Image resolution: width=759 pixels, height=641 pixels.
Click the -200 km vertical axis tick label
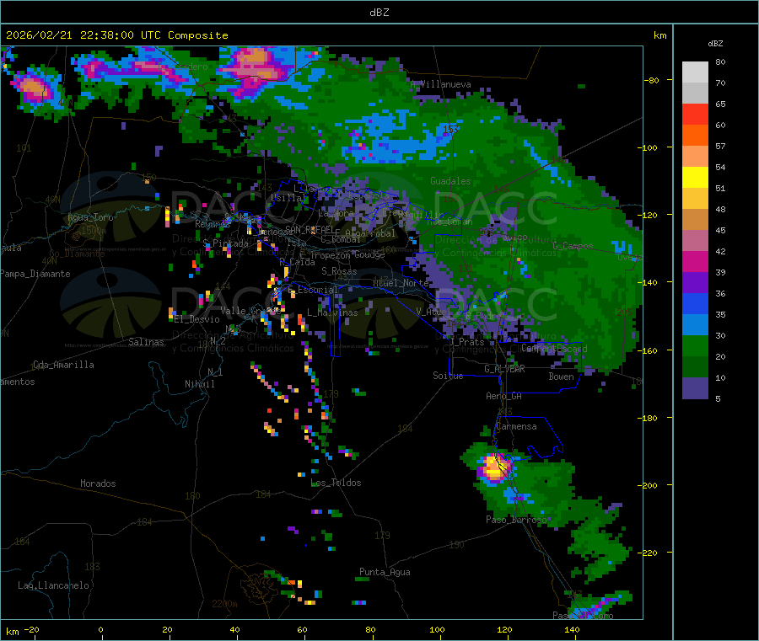647,485
